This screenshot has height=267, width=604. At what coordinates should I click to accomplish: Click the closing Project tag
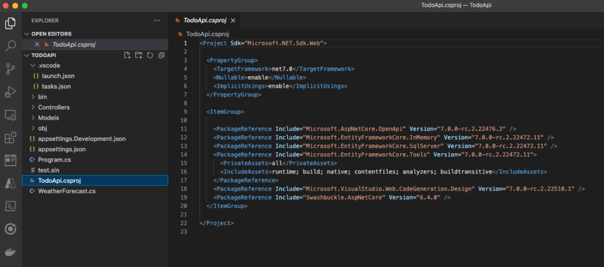point(217,223)
